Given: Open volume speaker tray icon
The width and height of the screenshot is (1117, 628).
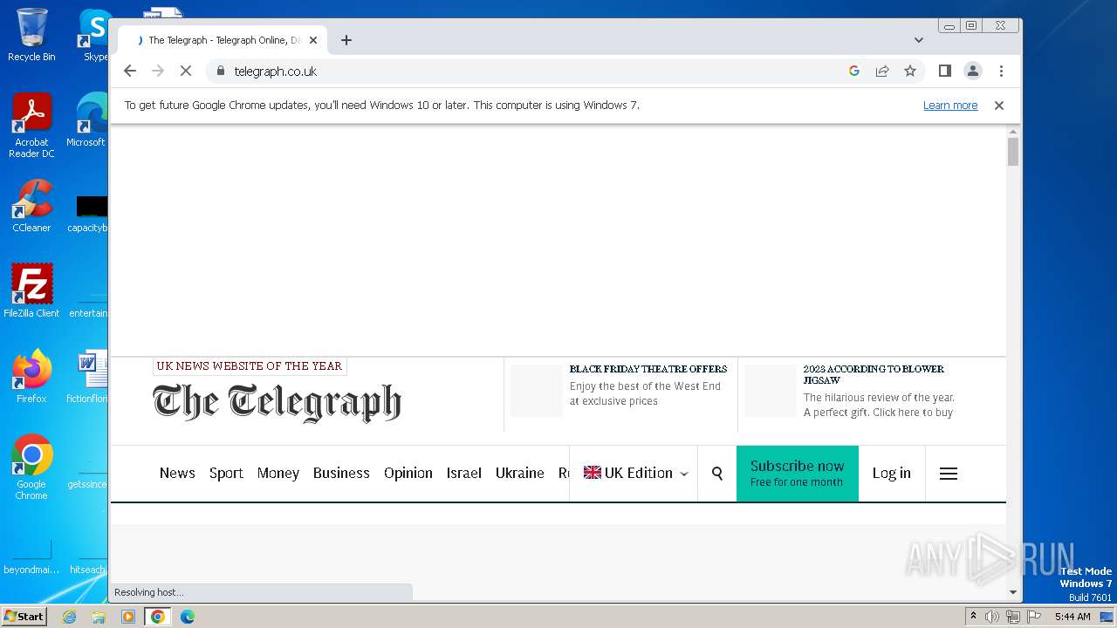Looking at the screenshot, I should [x=992, y=617].
